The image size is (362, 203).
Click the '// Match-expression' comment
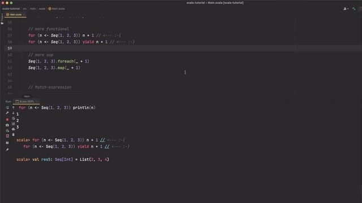click(x=50, y=87)
